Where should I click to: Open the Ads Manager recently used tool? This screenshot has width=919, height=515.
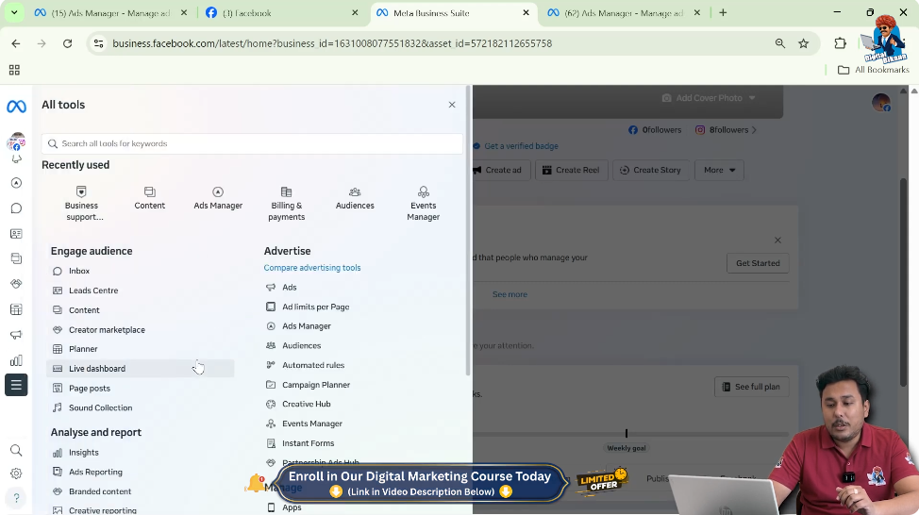pyautogui.click(x=218, y=198)
